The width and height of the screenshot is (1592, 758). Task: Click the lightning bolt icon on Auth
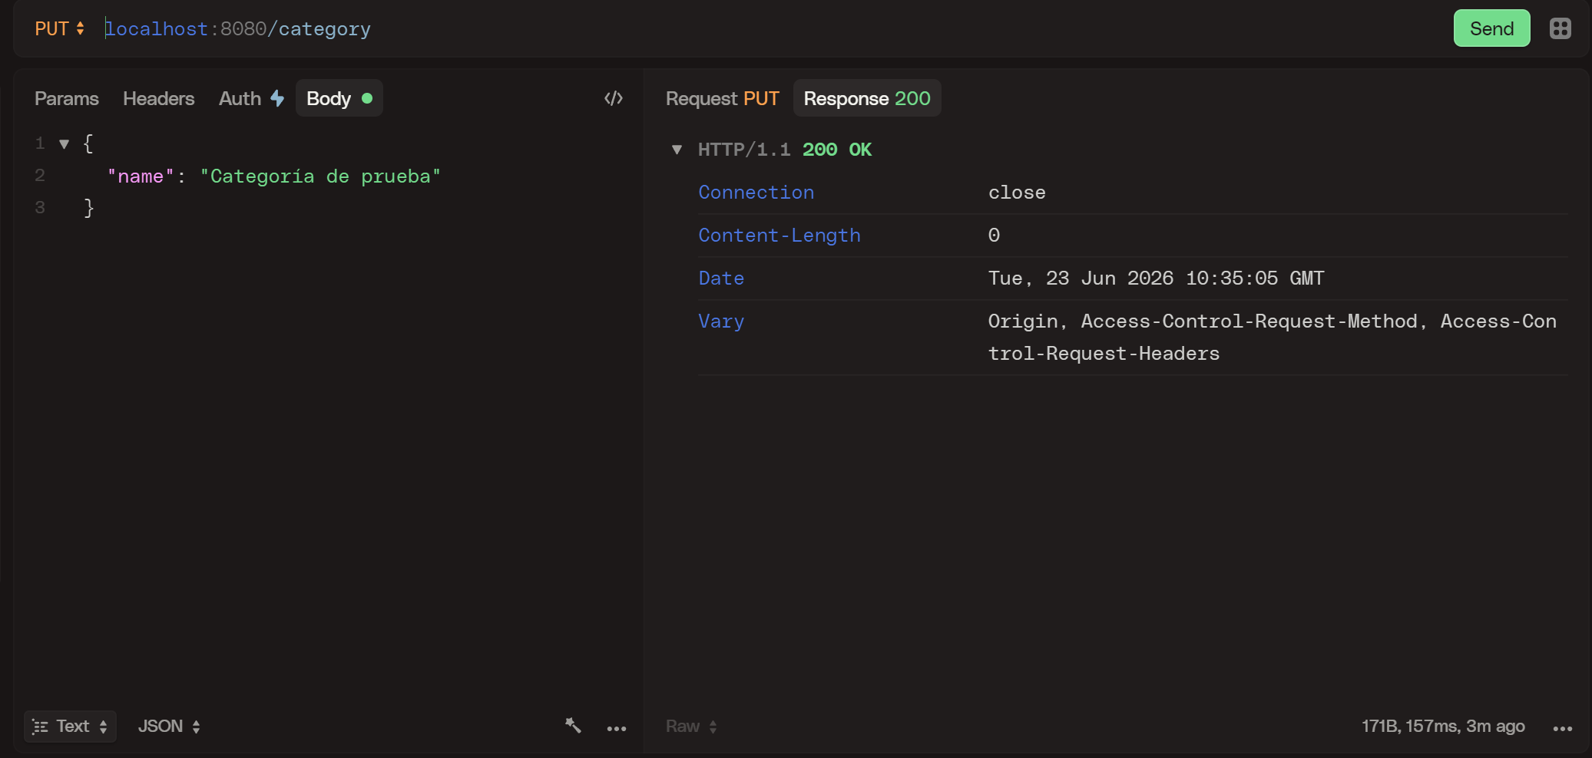coord(277,98)
